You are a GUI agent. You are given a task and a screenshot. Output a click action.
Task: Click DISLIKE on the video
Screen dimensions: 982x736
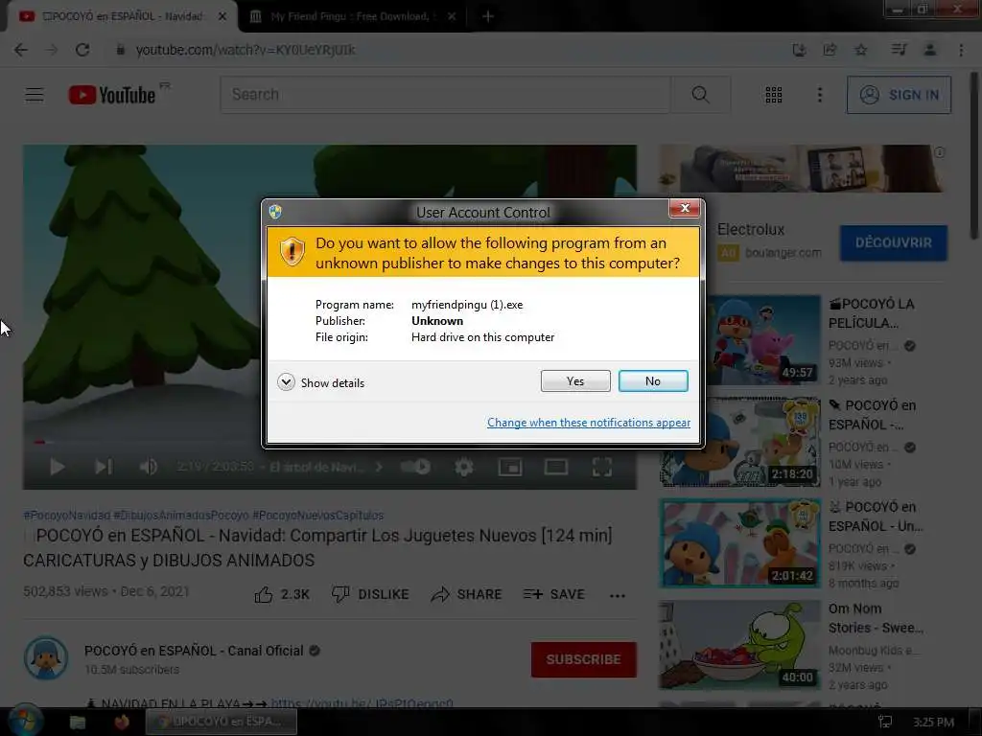click(370, 594)
